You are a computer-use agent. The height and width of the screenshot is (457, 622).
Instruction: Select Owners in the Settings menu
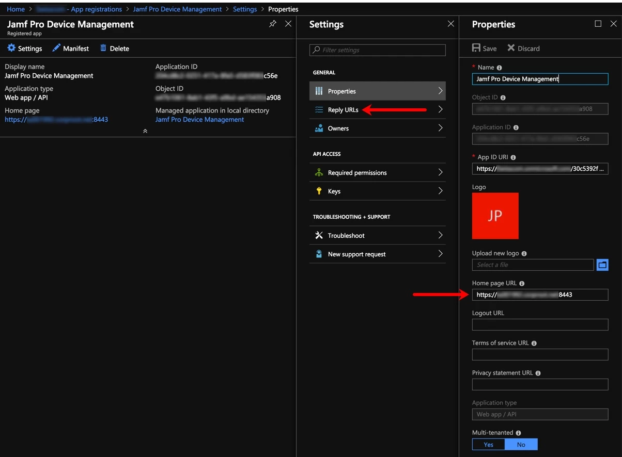[377, 128]
